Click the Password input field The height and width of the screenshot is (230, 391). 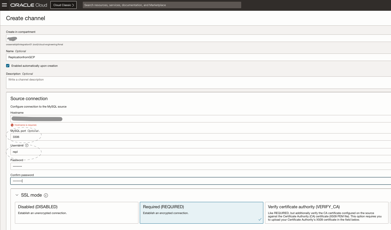point(201,166)
